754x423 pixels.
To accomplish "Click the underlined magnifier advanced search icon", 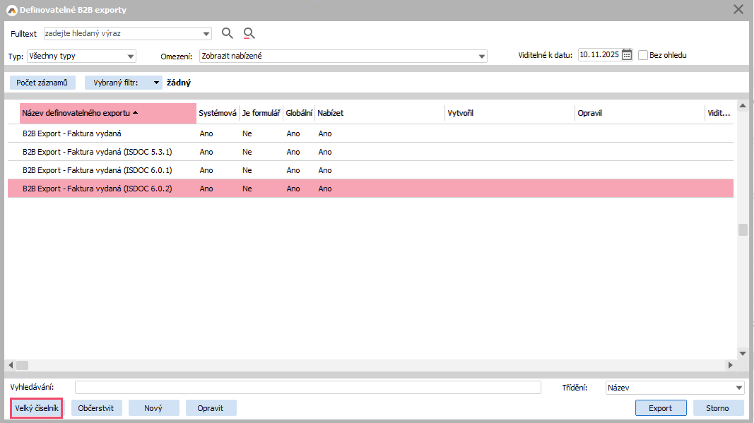I will pyautogui.click(x=249, y=33).
